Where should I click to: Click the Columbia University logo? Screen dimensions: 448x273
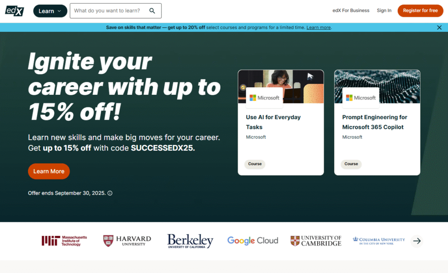pos(378,241)
